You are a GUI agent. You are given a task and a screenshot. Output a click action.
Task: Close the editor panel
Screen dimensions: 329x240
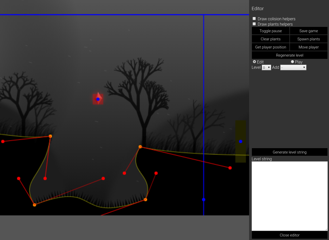click(290, 235)
